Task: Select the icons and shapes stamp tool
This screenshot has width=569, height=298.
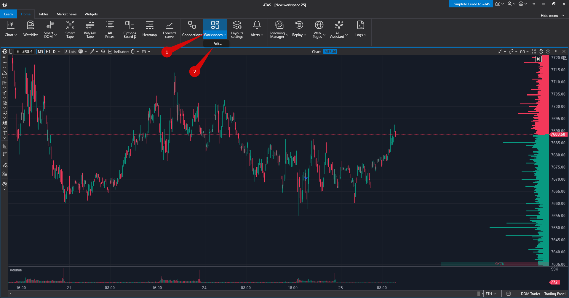Action: click(4, 123)
